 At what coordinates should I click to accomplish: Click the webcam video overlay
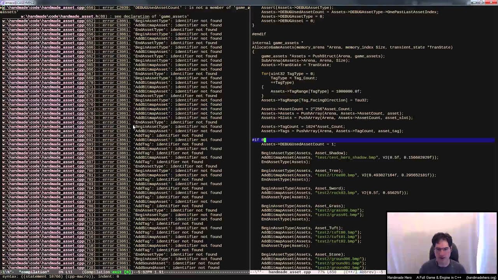[x=442, y=243]
